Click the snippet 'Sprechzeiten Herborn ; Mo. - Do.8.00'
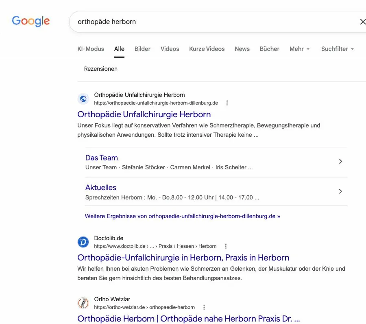Image resolution: width=366 pixels, height=324 pixels. pyautogui.click(x=172, y=197)
